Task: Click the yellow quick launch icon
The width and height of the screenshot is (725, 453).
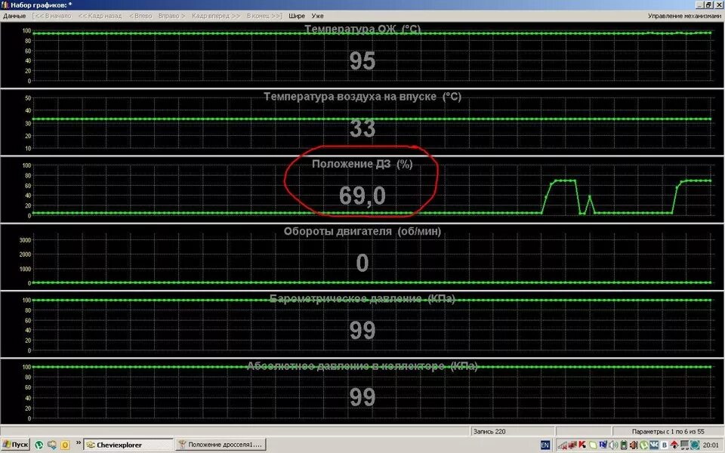Action: (65, 445)
